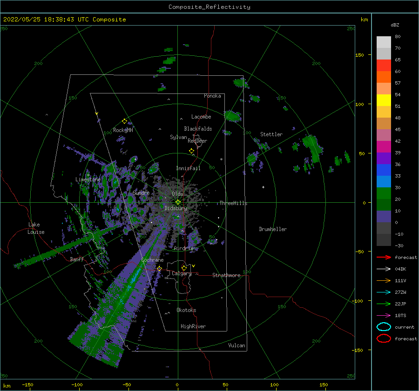Click the yellow diamond marker beside Cochrane
Screen dimensions: 419x391
coord(160,268)
